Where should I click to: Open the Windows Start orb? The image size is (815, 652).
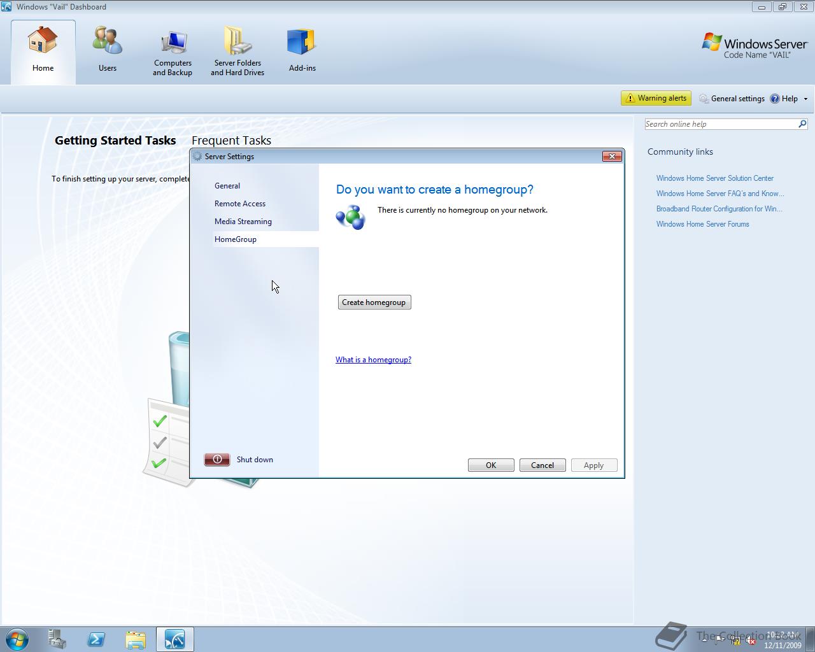17,639
